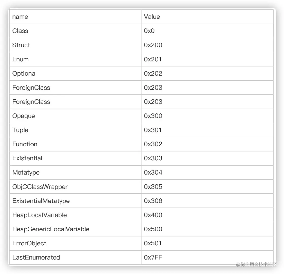This screenshot has height=274, width=284.
Task: Click the "name" column header
Action: click(20, 17)
